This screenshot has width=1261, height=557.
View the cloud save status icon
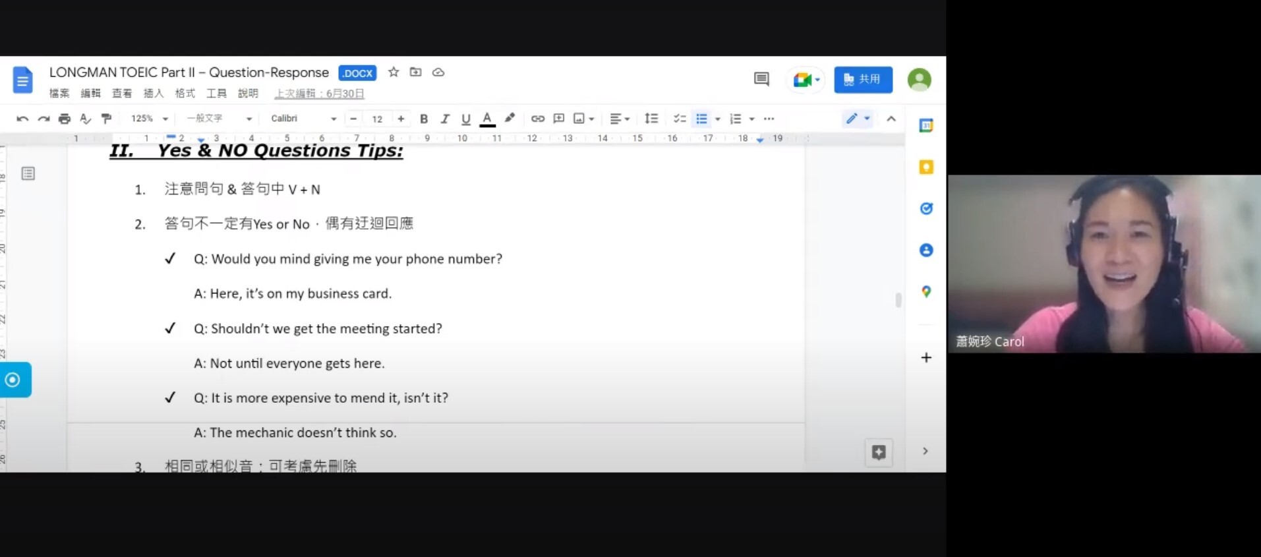(438, 72)
